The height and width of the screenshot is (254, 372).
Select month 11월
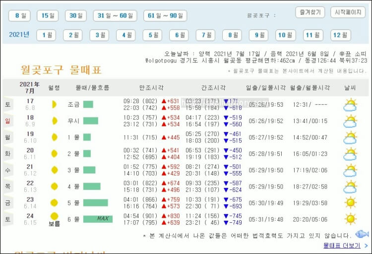click(x=313, y=35)
